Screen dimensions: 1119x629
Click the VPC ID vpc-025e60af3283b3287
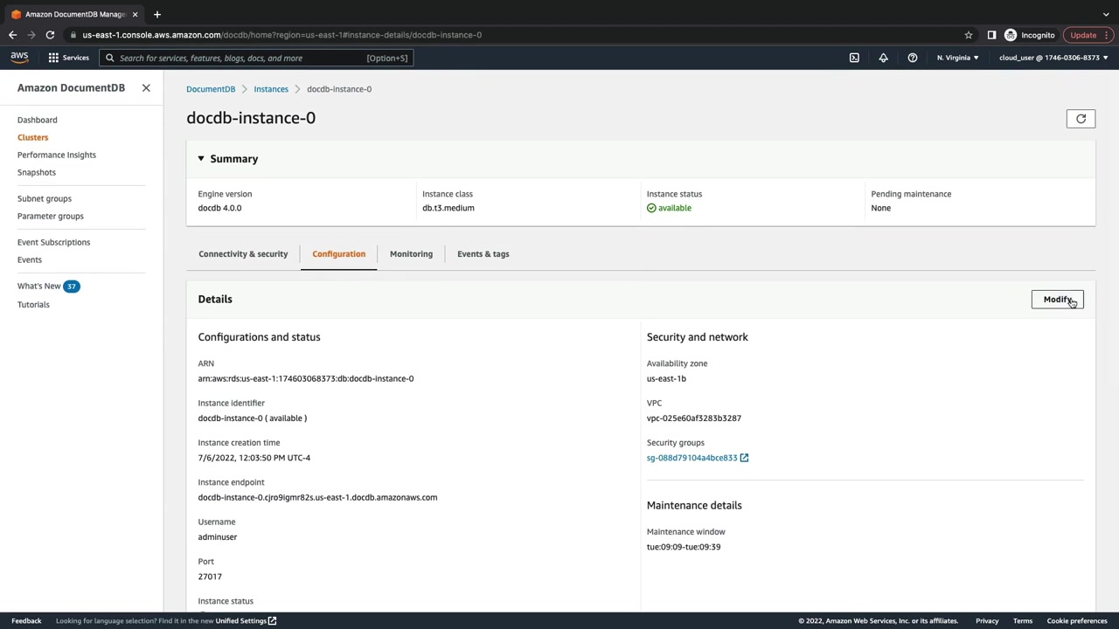tap(694, 418)
